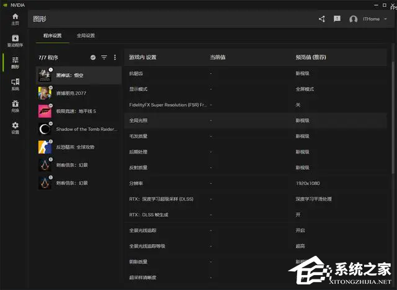Click the 黑神话:悟空 game thumbnail
The image size is (397, 290).
click(45, 75)
